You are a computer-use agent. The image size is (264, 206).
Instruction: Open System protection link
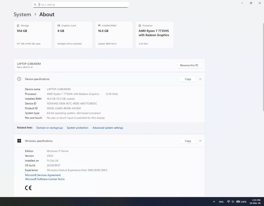click(78, 128)
